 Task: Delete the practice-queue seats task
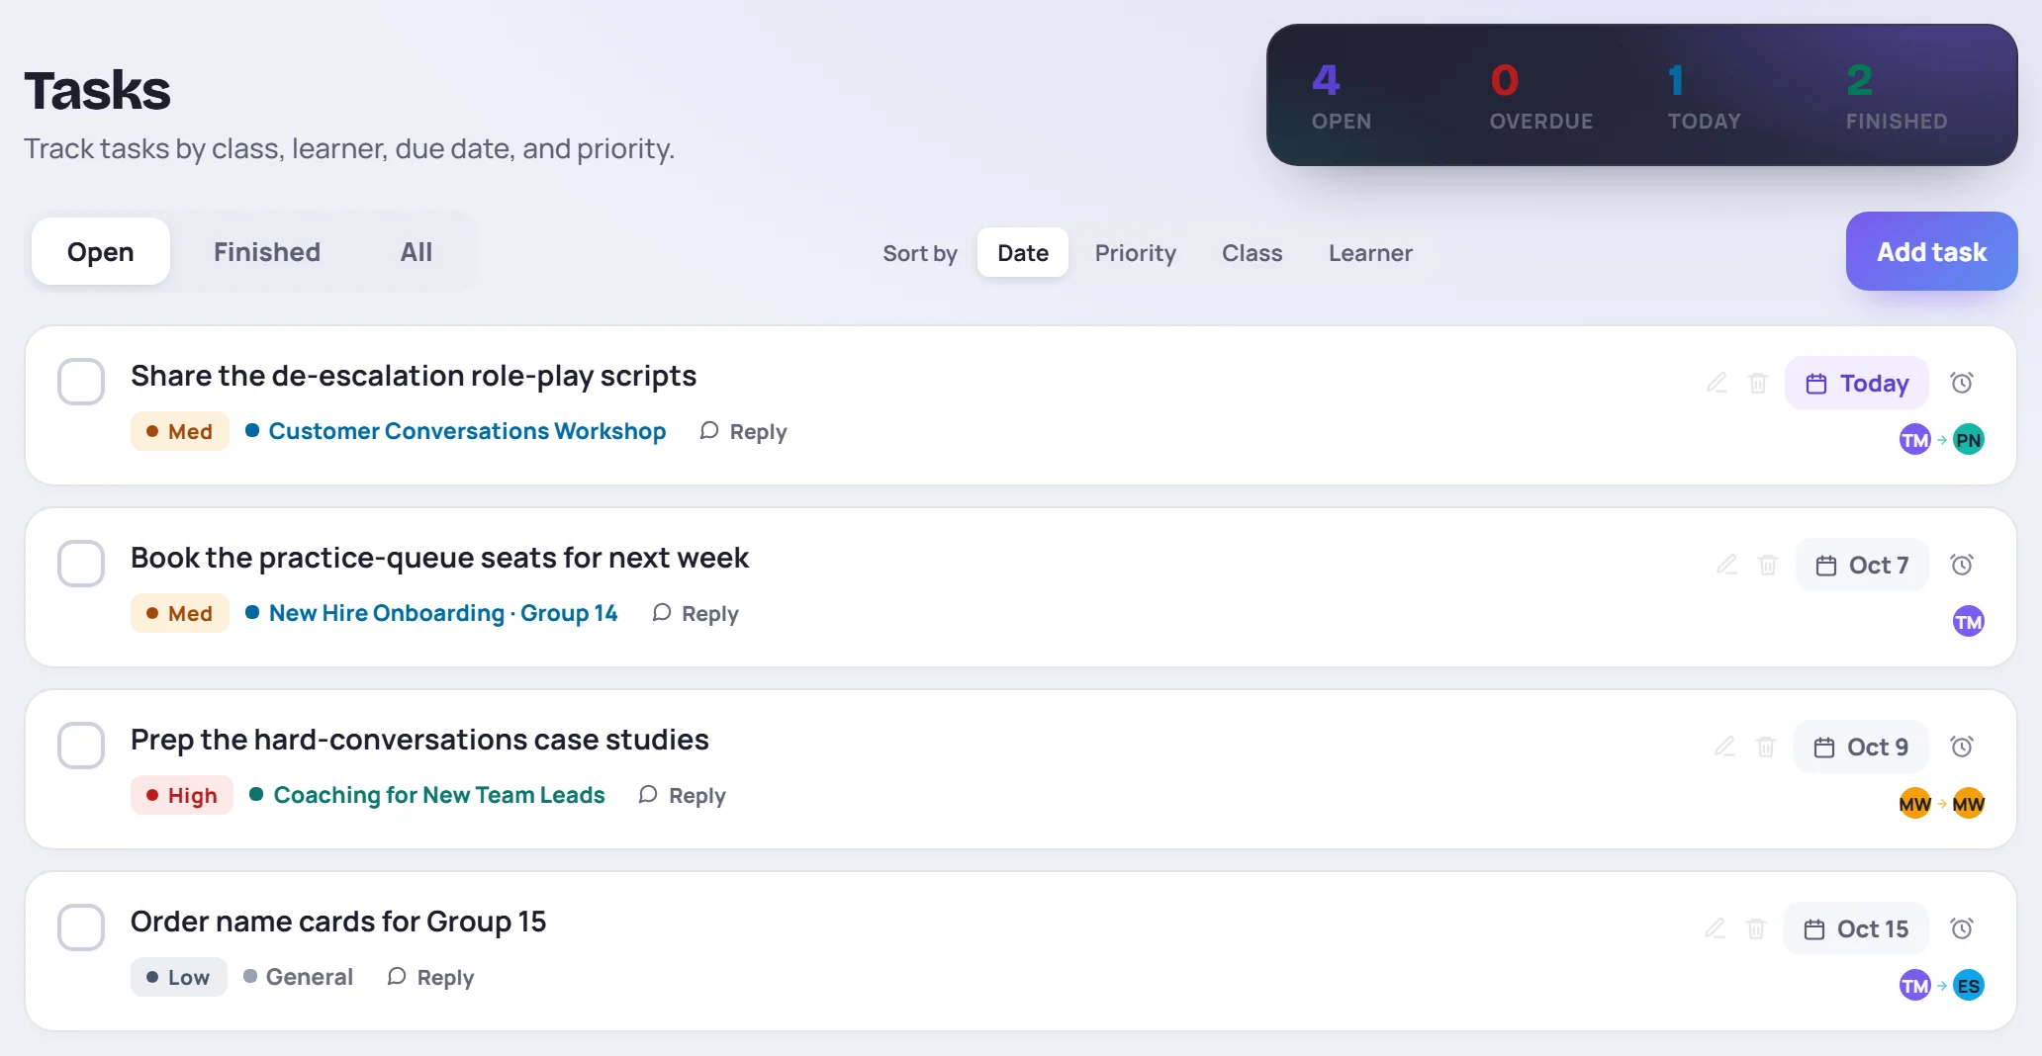point(1768,565)
